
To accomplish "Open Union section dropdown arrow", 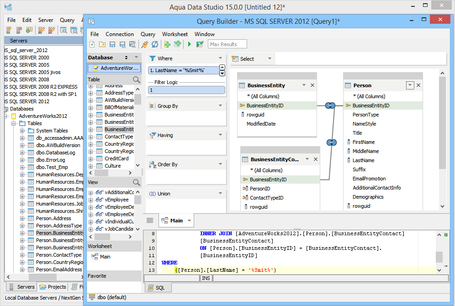I will coord(221,194).
